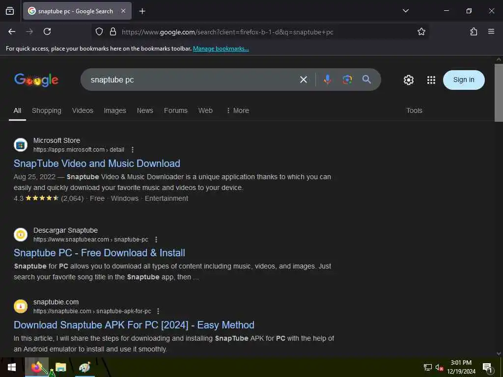
Task: Click the Microsoft Store site favicon
Action: pyautogui.click(x=21, y=145)
